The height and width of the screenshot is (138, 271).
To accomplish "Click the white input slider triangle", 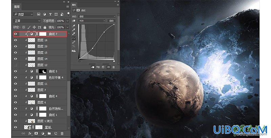I will [x=114, y=61].
